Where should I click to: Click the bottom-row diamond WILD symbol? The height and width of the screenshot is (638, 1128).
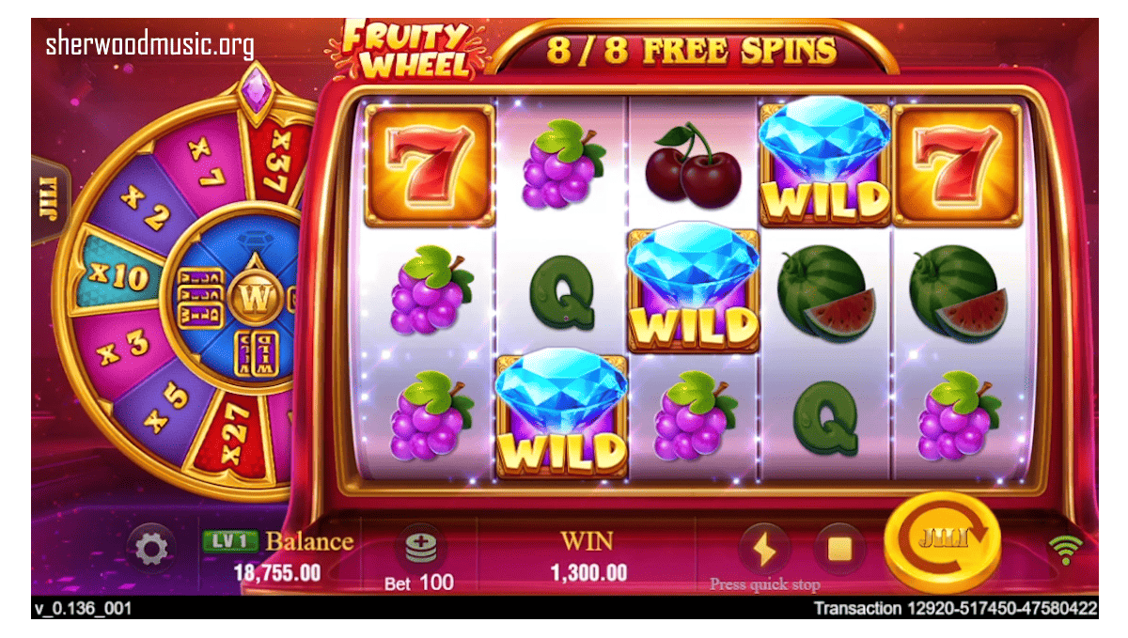(x=561, y=413)
